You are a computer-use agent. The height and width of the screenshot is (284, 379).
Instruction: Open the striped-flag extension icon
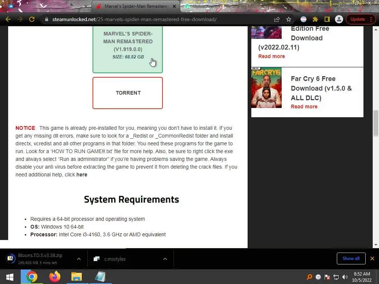(x=303, y=19)
